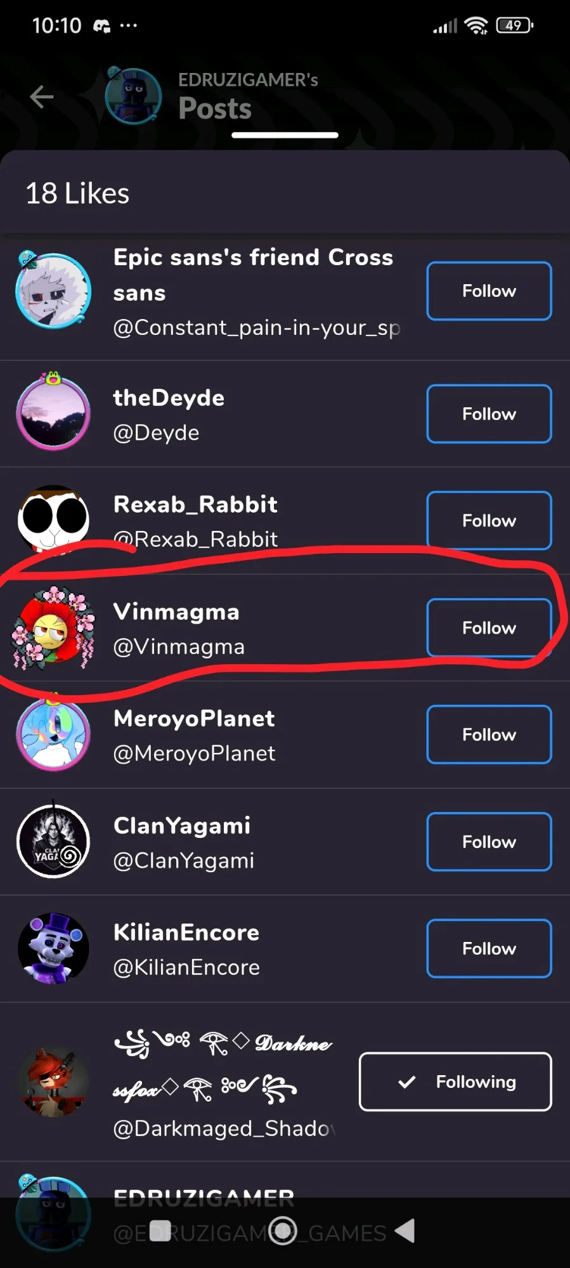Open KilianEncore's purple bear avatar
The height and width of the screenshot is (1268, 570).
53,948
